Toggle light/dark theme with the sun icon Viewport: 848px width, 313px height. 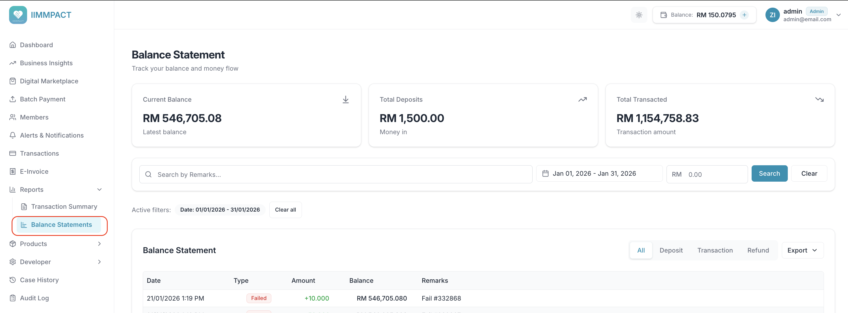(639, 15)
